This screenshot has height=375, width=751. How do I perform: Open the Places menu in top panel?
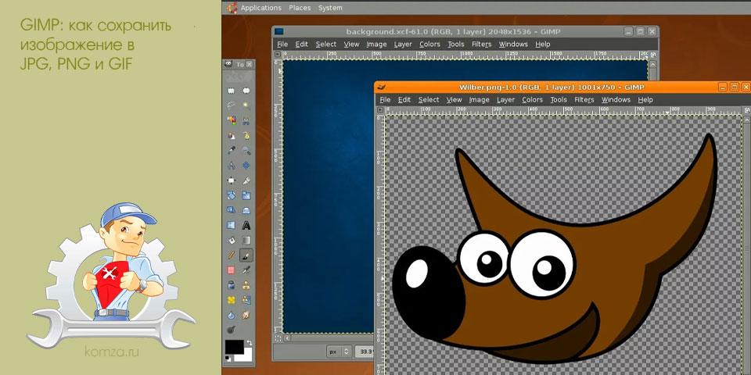(300, 8)
